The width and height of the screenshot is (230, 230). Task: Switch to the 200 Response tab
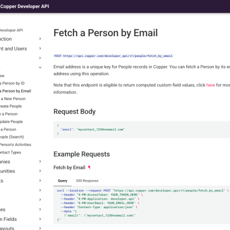tap(87, 181)
